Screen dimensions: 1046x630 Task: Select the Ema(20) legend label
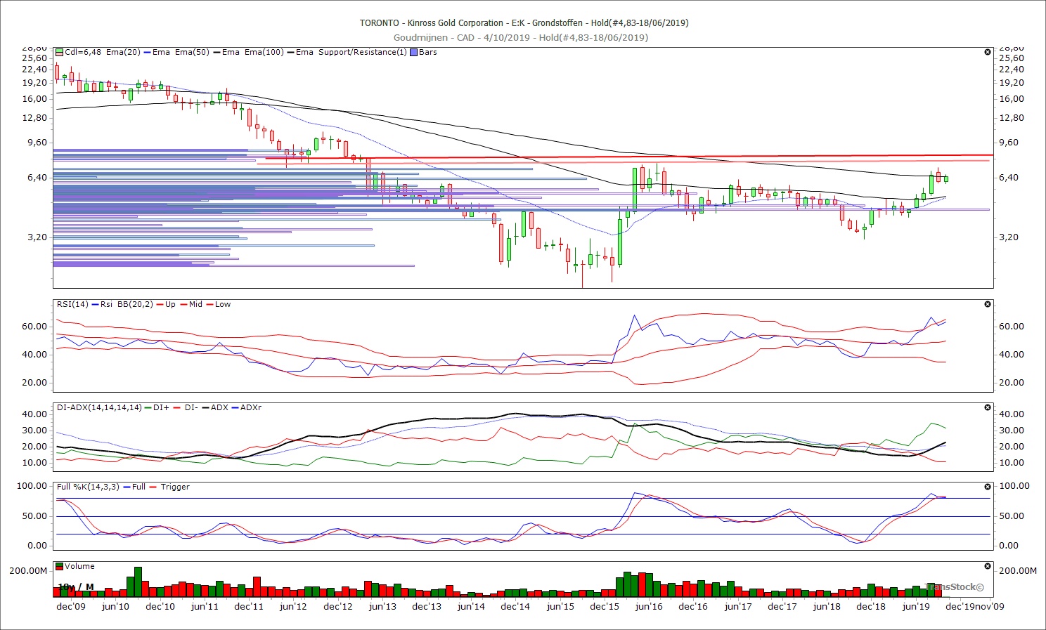pyautogui.click(x=124, y=52)
